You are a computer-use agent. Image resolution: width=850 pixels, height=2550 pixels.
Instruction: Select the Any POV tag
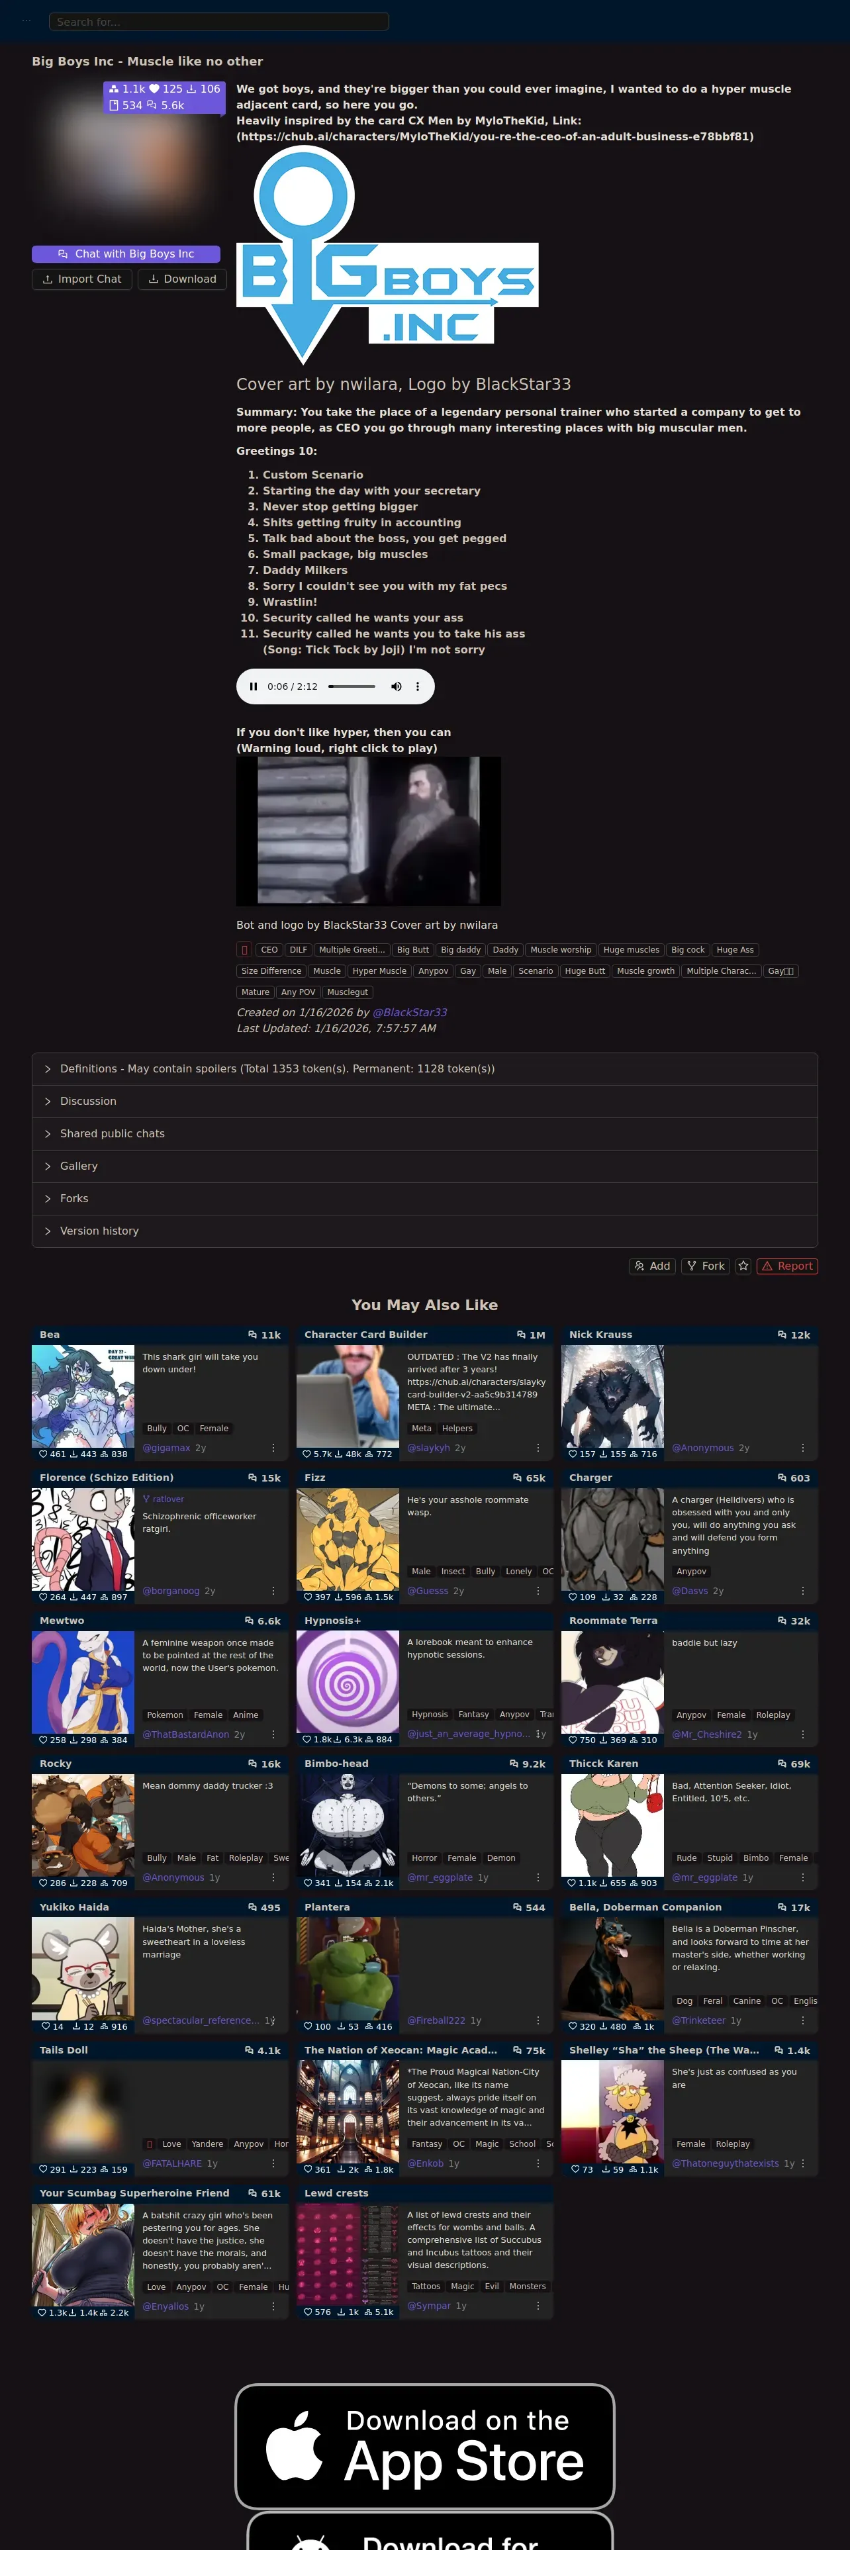tap(298, 992)
